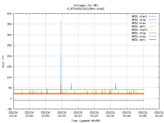This screenshot has width=164, height=123.
Task: Click the red NPD1 bias legend line
Action: pyautogui.click(x=152, y=36)
